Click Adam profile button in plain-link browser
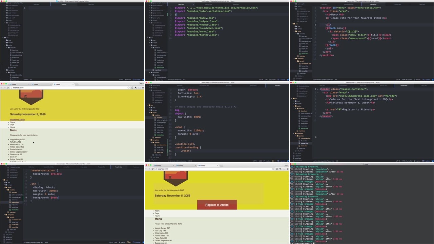The width and height of the screenshot is (434, 244). [x=142, y=84]
